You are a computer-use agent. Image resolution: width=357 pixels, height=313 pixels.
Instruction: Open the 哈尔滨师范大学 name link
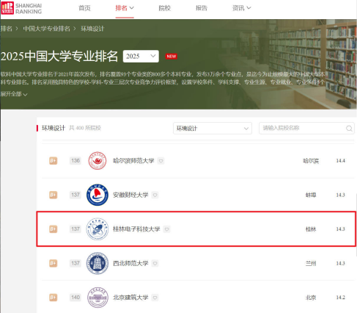click(x=133, y=161)
